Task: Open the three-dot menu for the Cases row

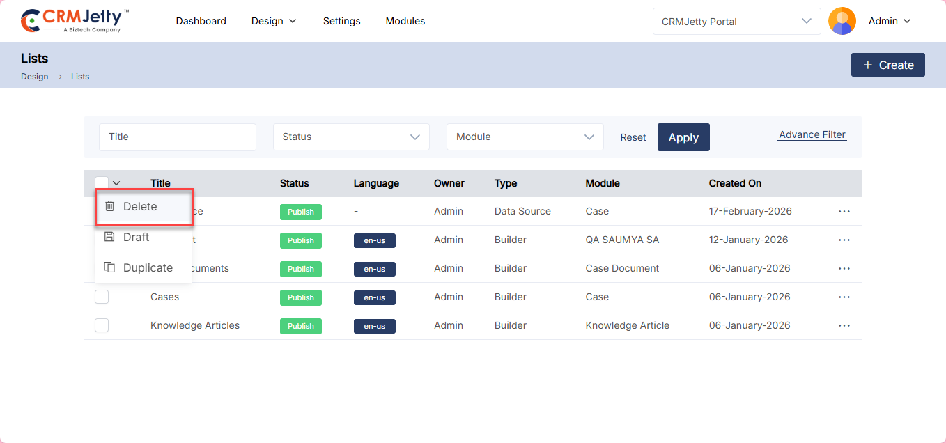Action: [x=844, y=297]
